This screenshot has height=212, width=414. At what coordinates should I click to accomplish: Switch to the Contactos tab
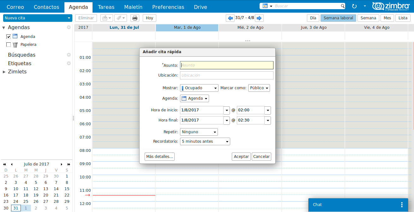[x=46, y=7]
